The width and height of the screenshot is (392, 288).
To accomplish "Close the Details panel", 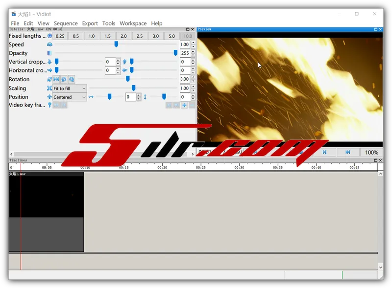I will [193, 29].
